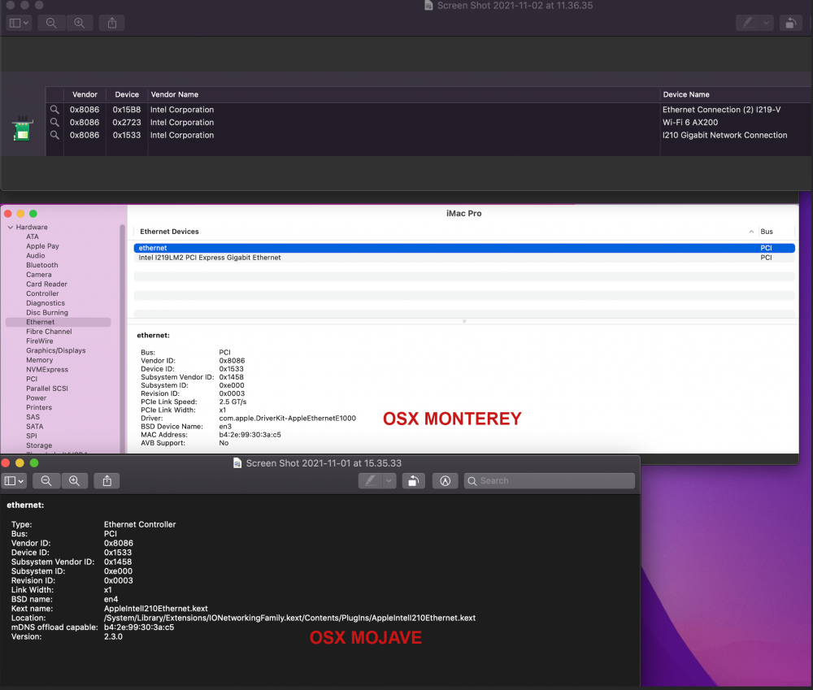The image size is (813, 690).
Task: Open sidebar view menu in the 11.36.35 window
Action: coord(20,23)
